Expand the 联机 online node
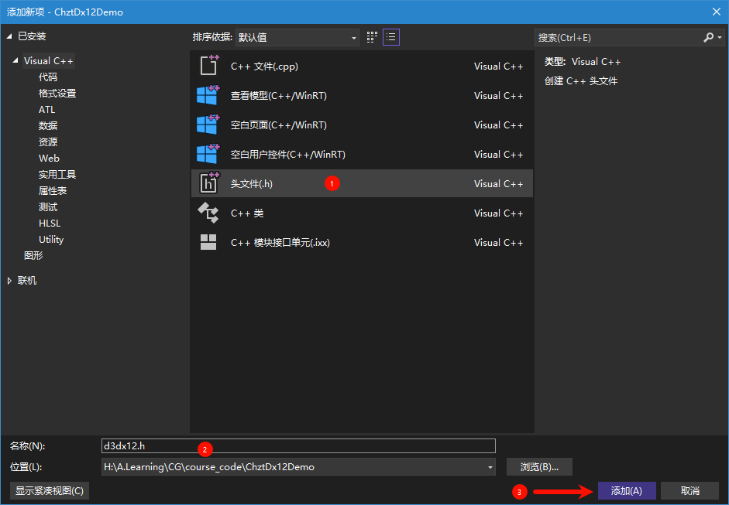 pos(9,281)
